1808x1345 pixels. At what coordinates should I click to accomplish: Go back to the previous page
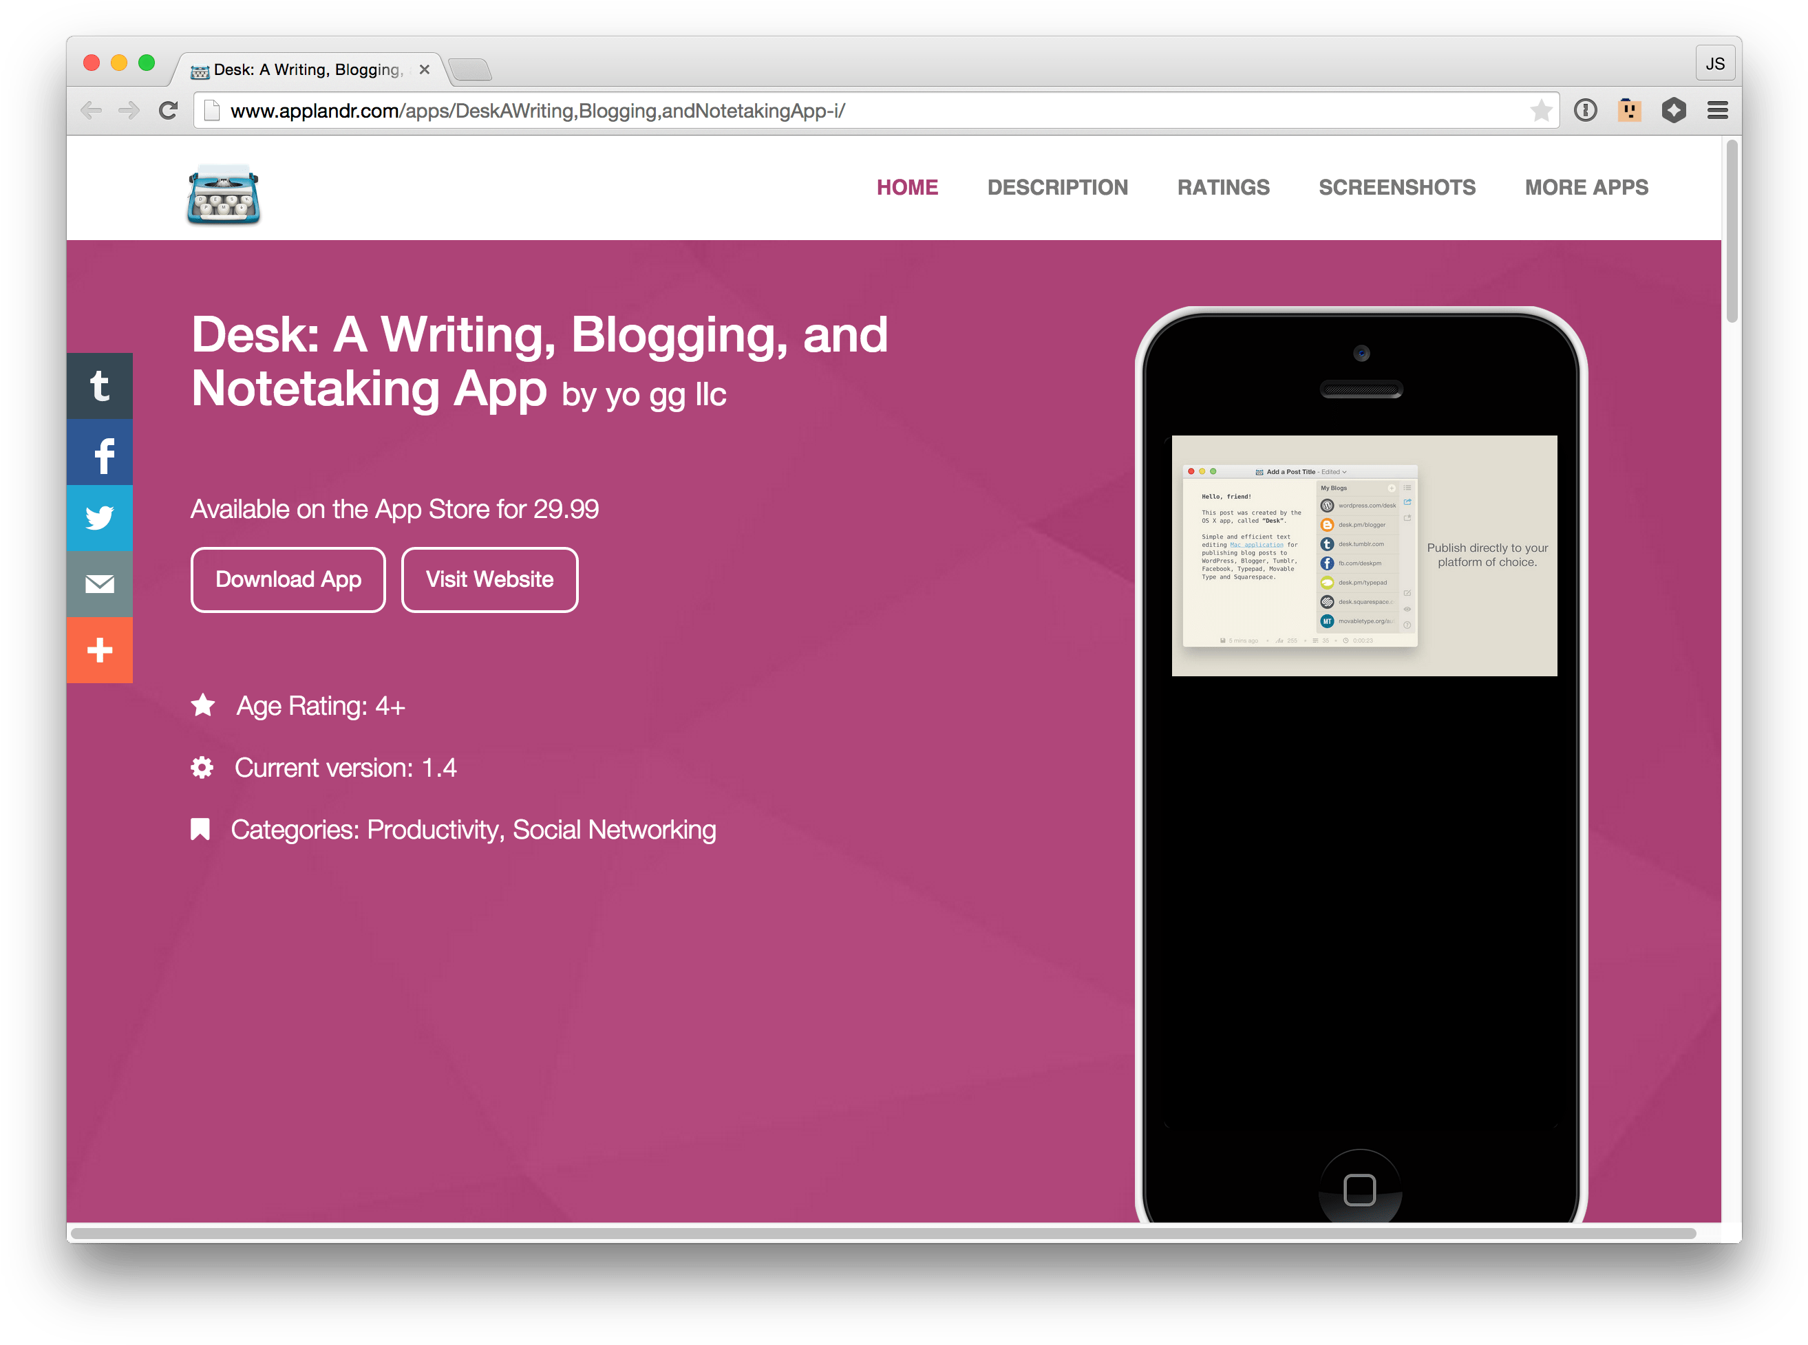click(92, 111)
